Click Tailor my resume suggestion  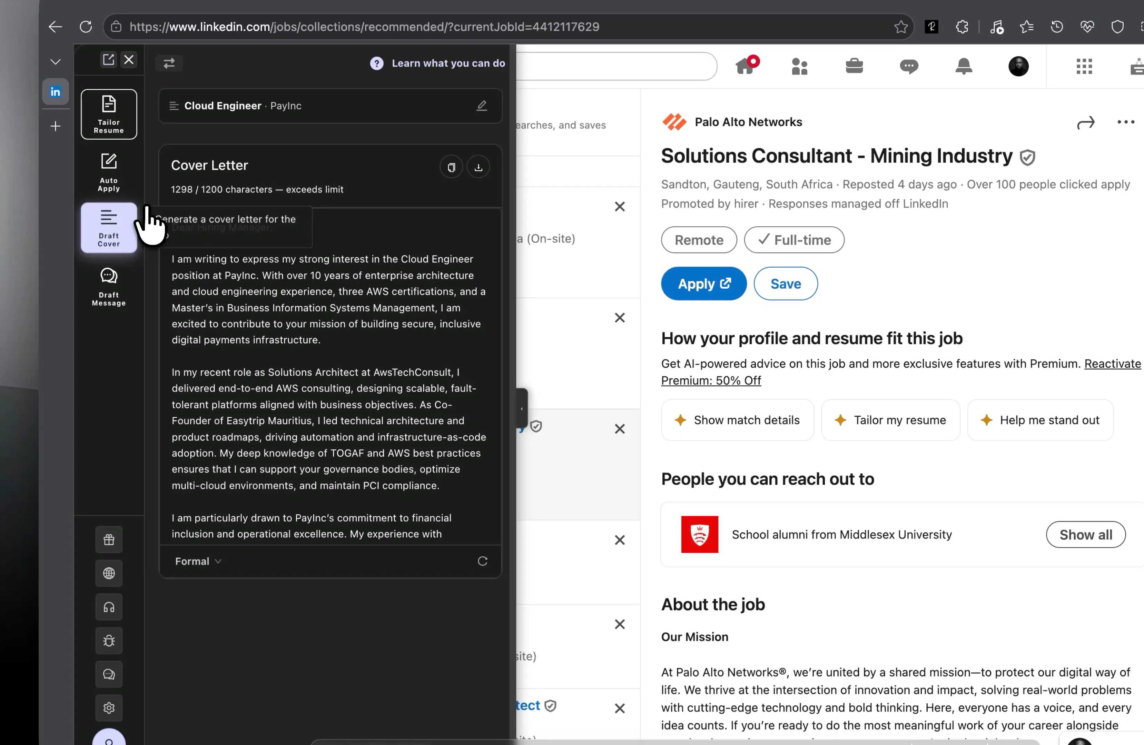point(890,420)
